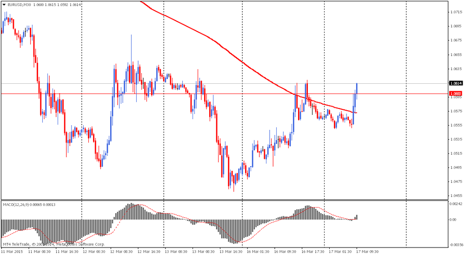Click the chart menu triangle beside EURUSD
465x255 pixels.
[x=4, y=5]
